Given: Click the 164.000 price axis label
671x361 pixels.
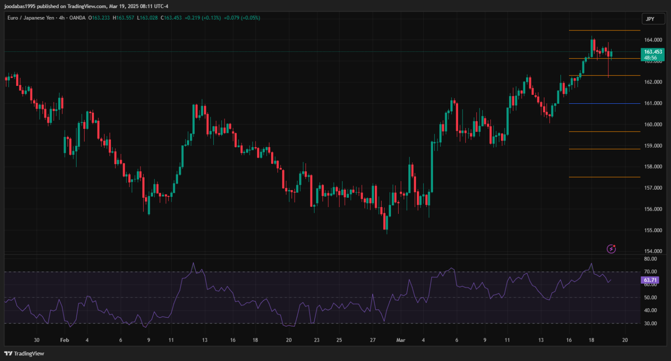Looking at the screenshot, I should (x=653, y=40).
